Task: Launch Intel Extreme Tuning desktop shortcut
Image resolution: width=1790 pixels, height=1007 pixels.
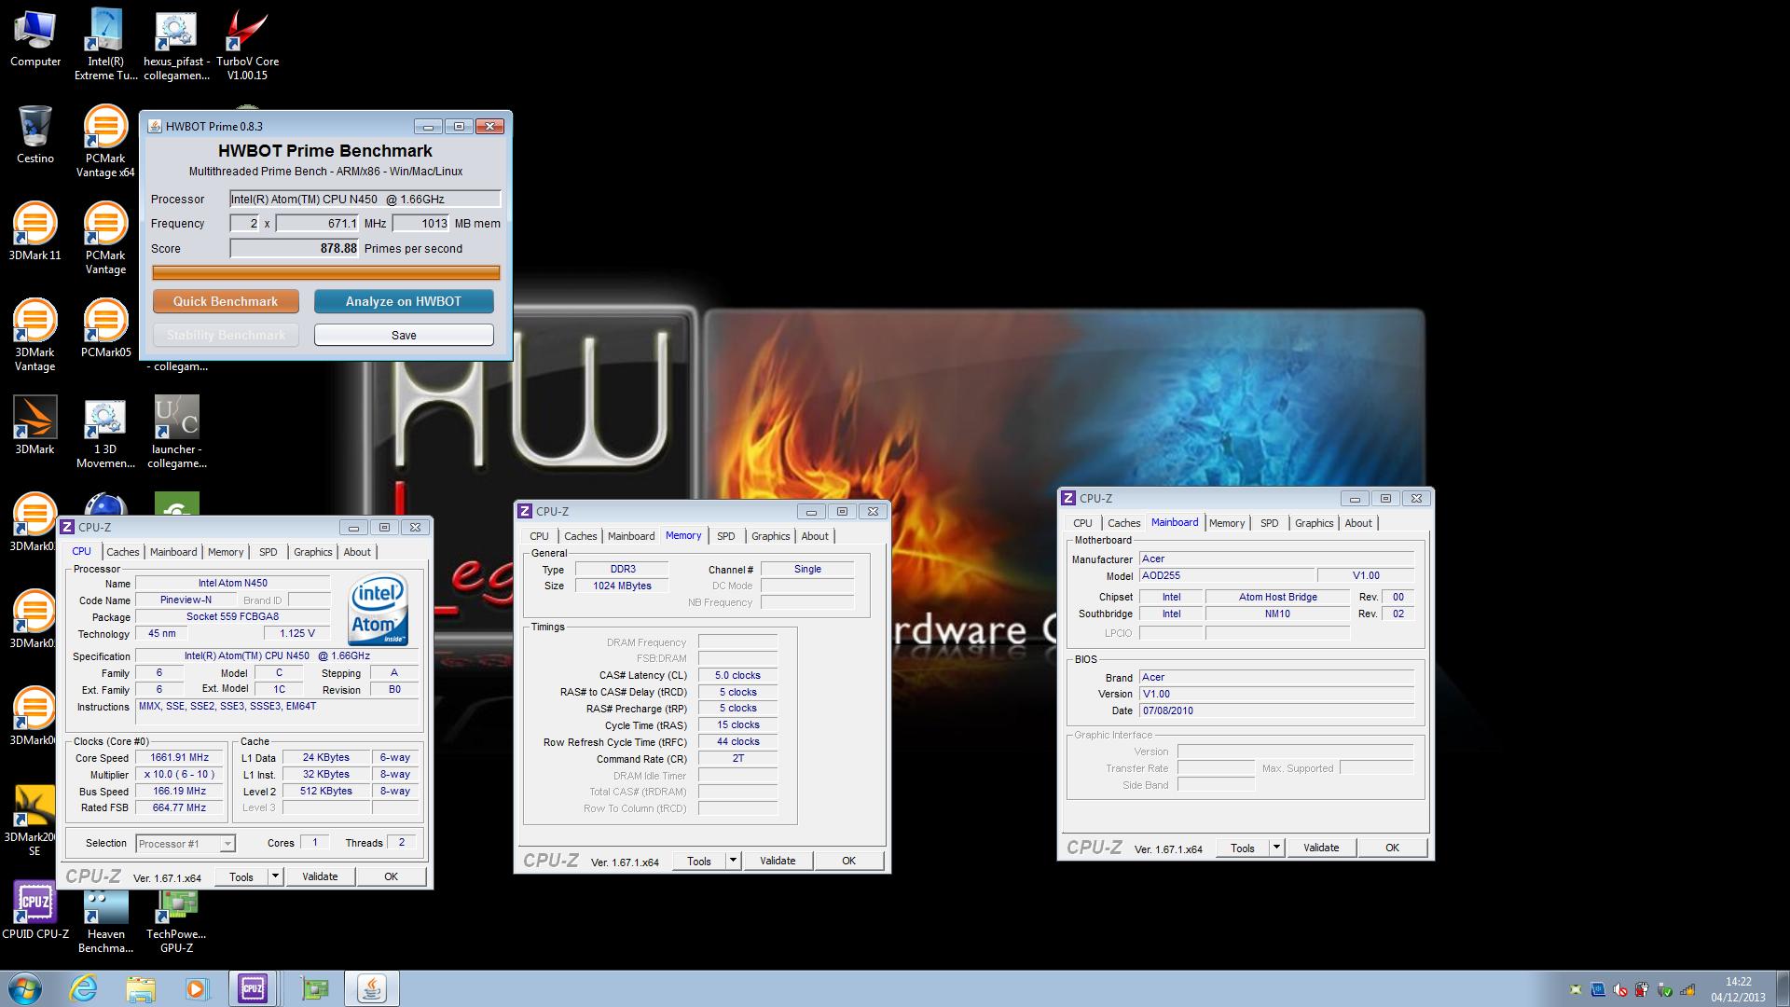Action: pos(105,45)
